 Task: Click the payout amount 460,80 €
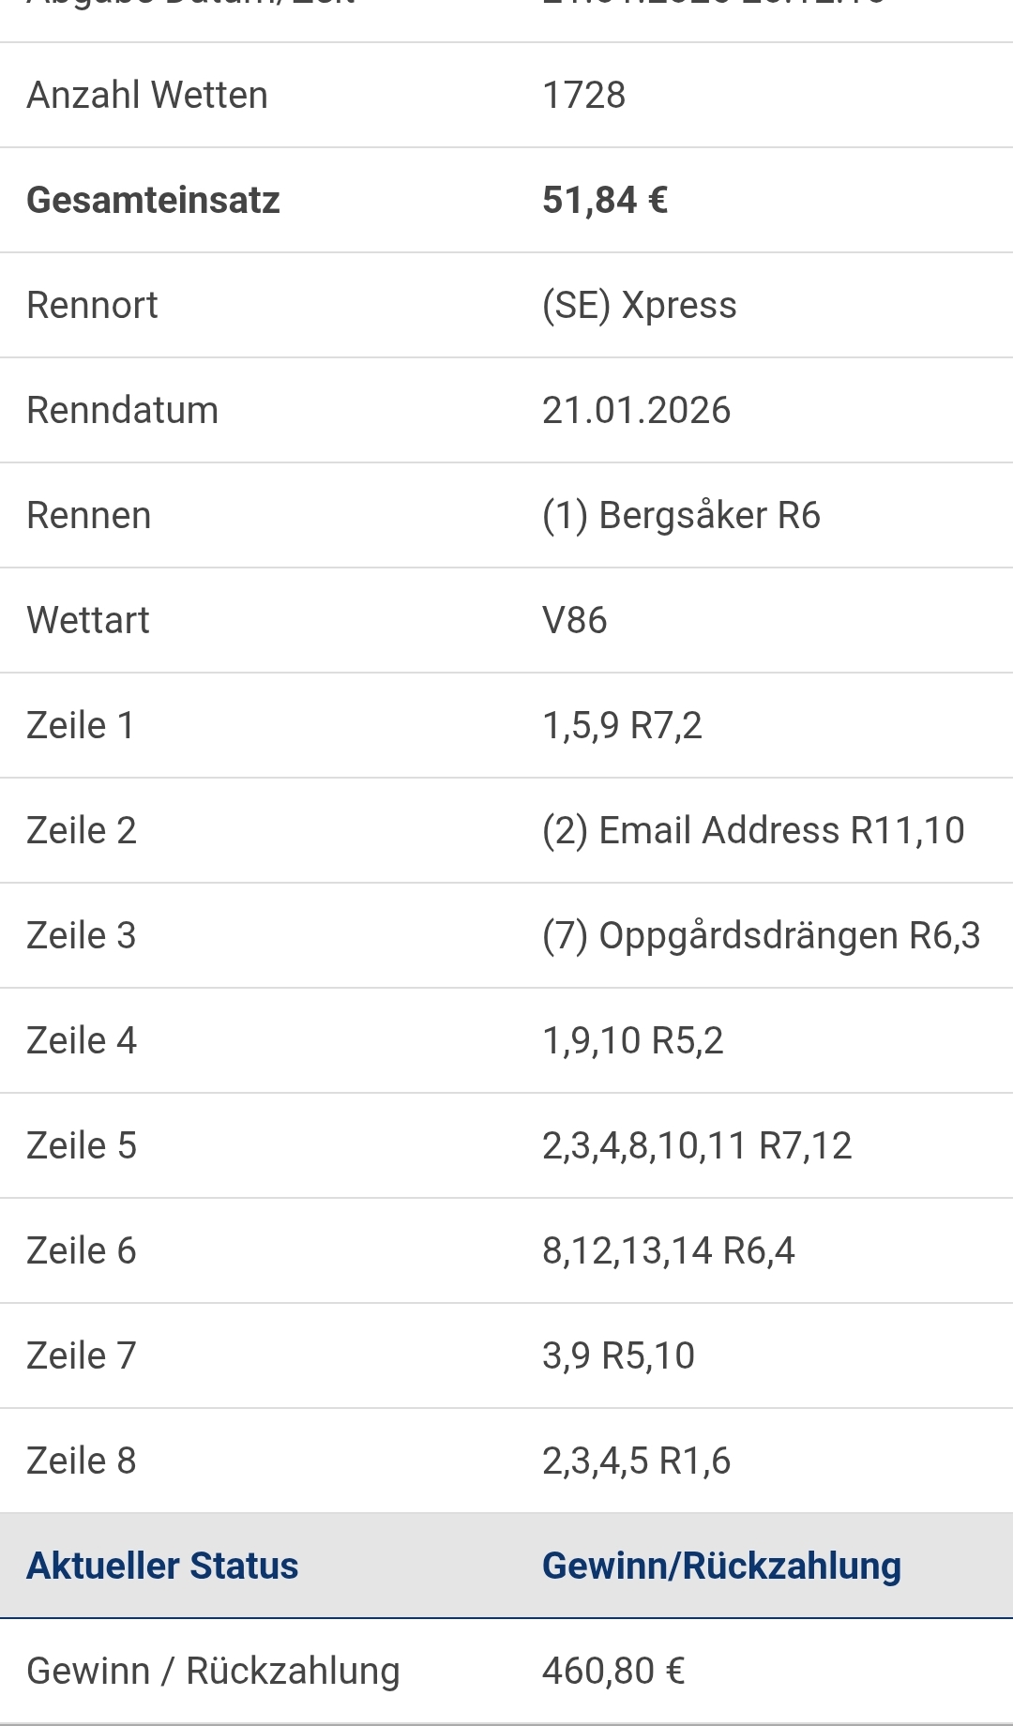pyautogui.click(x=613, y=1671)
